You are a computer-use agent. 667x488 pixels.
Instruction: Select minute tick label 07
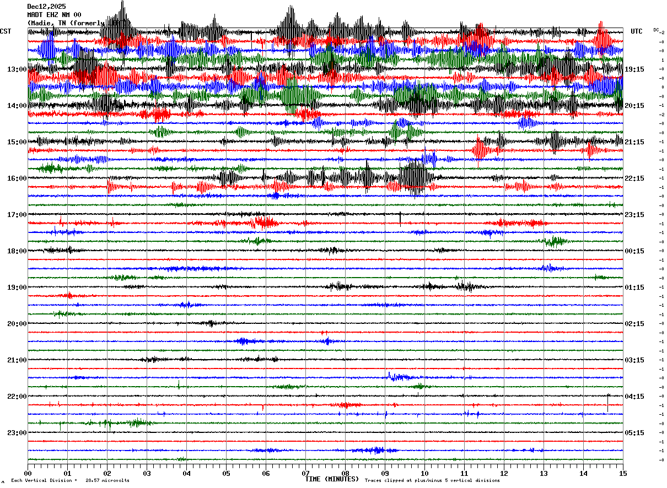tap(305, 473)
